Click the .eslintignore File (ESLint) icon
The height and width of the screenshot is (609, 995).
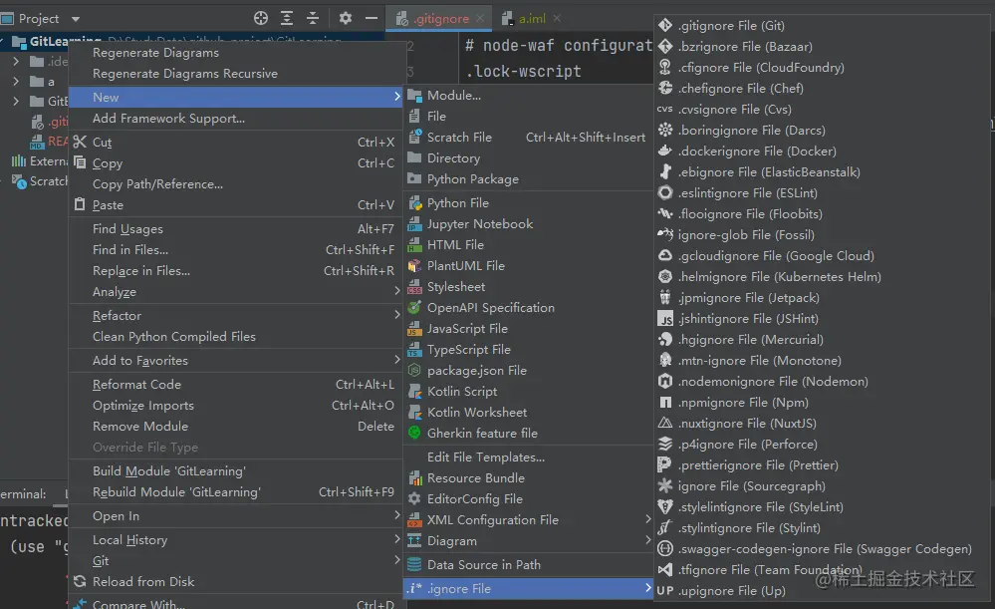[x=665, y=193]
